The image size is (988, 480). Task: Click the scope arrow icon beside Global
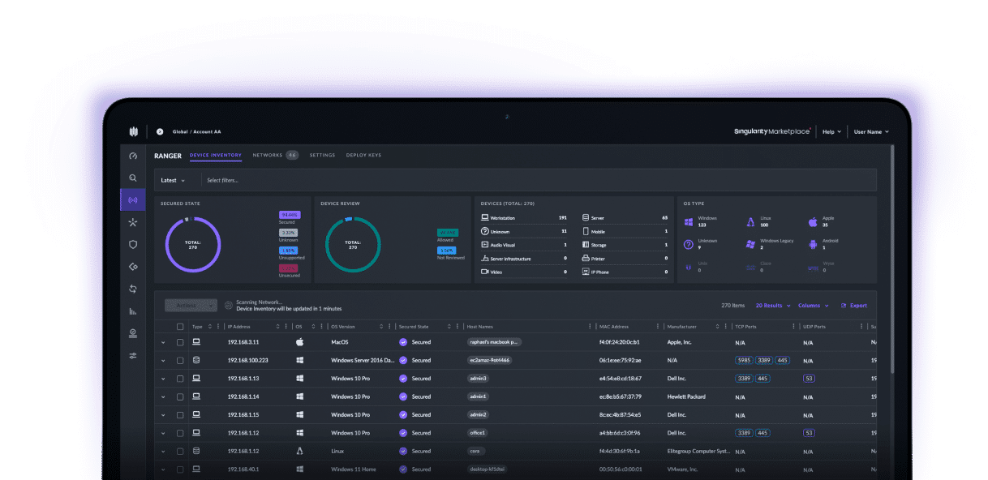click(x=160, y=131)
